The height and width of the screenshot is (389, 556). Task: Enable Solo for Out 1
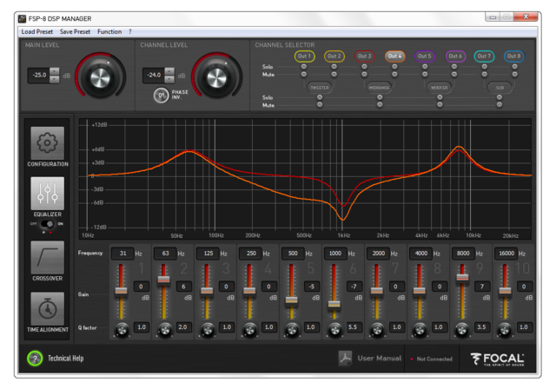point(304,66)
